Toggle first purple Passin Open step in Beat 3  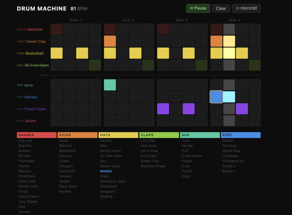163,109
